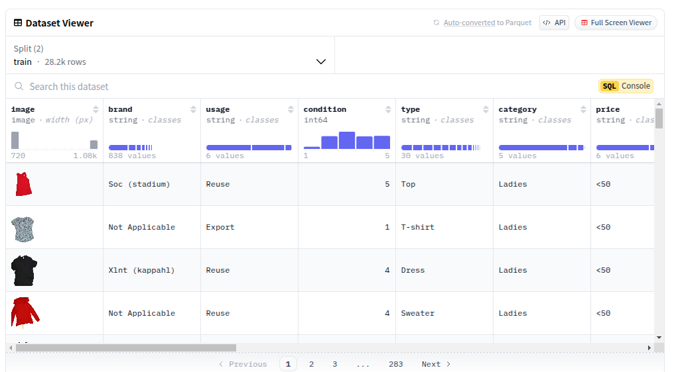Click sort arrows on type column

[x=486, y=110]
